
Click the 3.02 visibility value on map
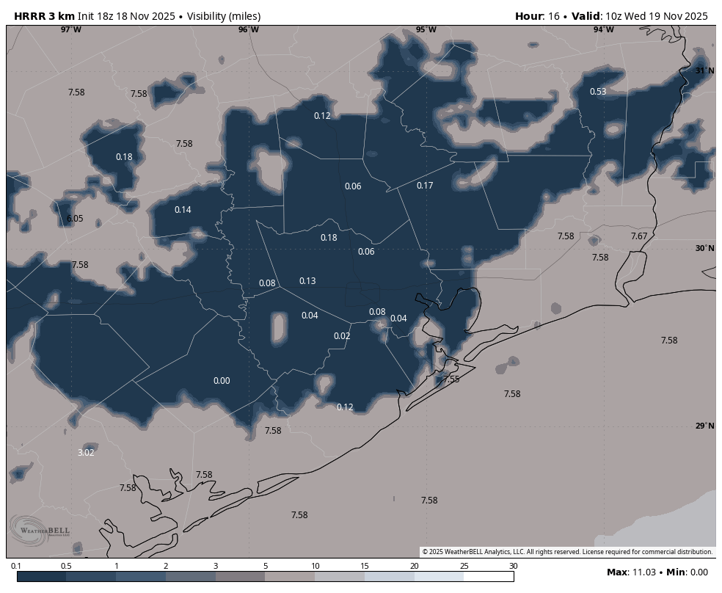click(86, 453)
